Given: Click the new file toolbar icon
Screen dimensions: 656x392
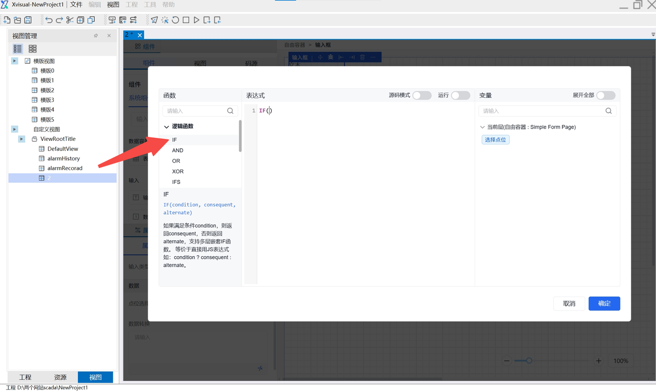Looking at the screenshot, I should tap(7, 20).
